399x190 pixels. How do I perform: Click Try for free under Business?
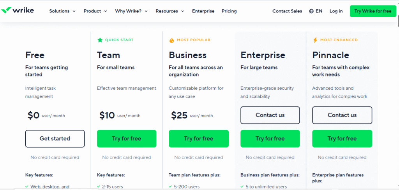(x=198, y=139)
